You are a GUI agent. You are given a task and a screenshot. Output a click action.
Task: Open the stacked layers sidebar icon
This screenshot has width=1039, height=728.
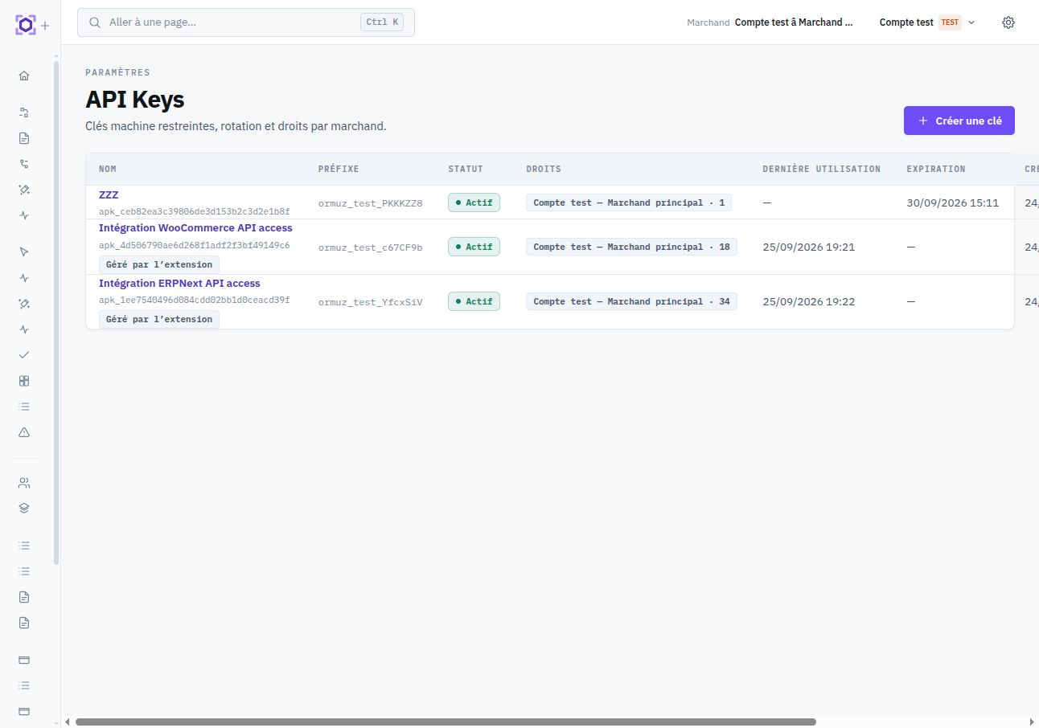coord(24,509)
